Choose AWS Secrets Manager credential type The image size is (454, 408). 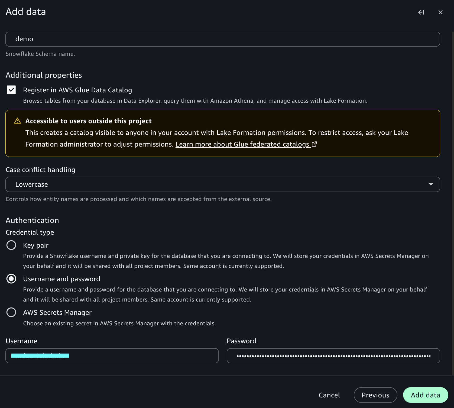(11, 312)
